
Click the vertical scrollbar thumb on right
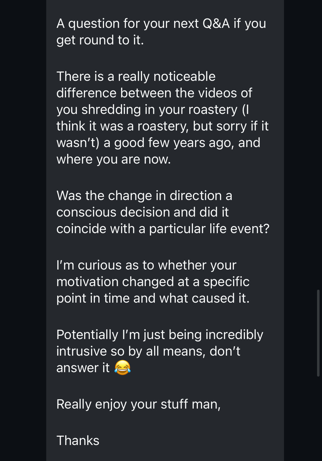click(x=318, y=333)
